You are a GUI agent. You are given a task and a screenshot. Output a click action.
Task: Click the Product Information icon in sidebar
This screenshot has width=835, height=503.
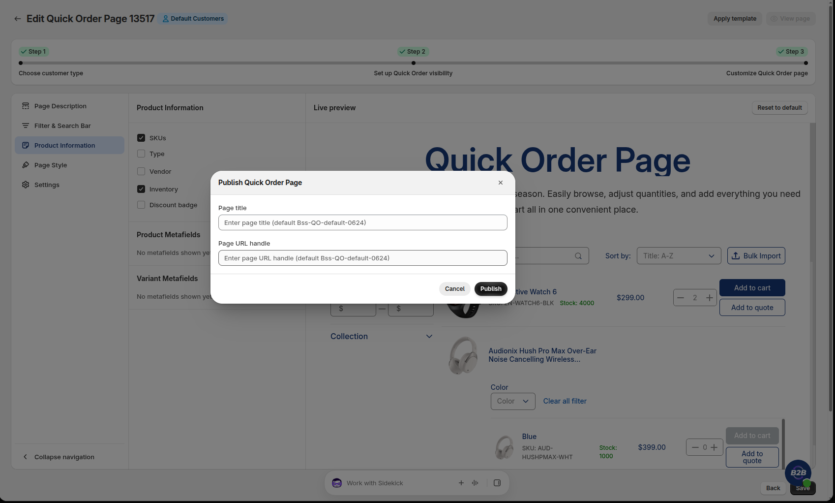26,145
